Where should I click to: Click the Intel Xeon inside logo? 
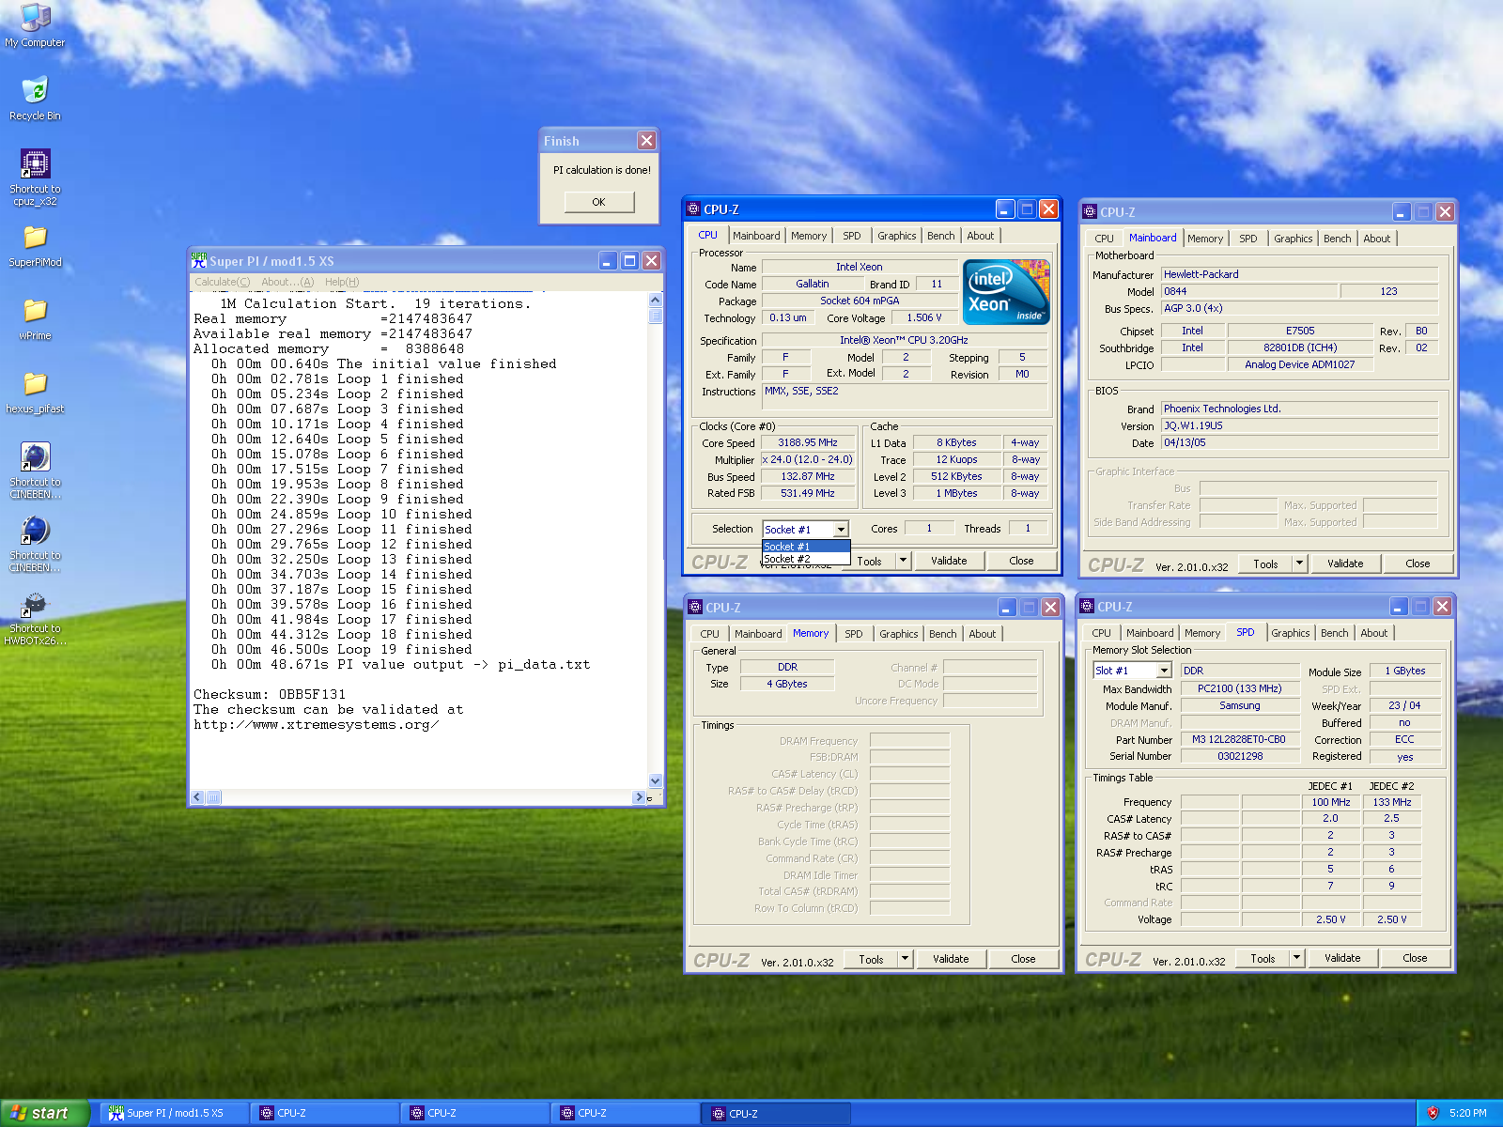(x=1007, y=292)
